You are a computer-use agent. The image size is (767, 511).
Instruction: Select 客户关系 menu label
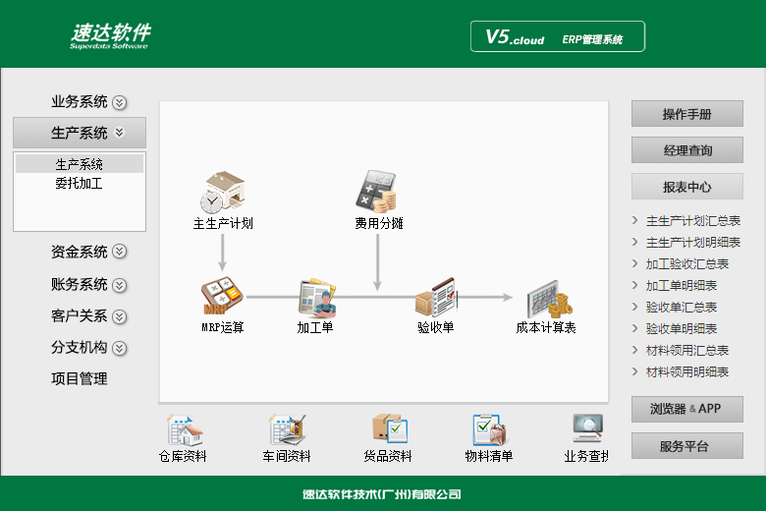point(80,316)
